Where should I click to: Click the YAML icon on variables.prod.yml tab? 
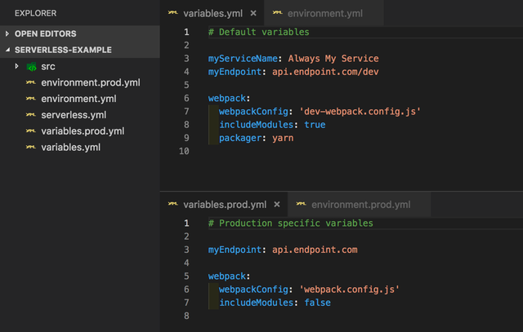tap(173, 204)
